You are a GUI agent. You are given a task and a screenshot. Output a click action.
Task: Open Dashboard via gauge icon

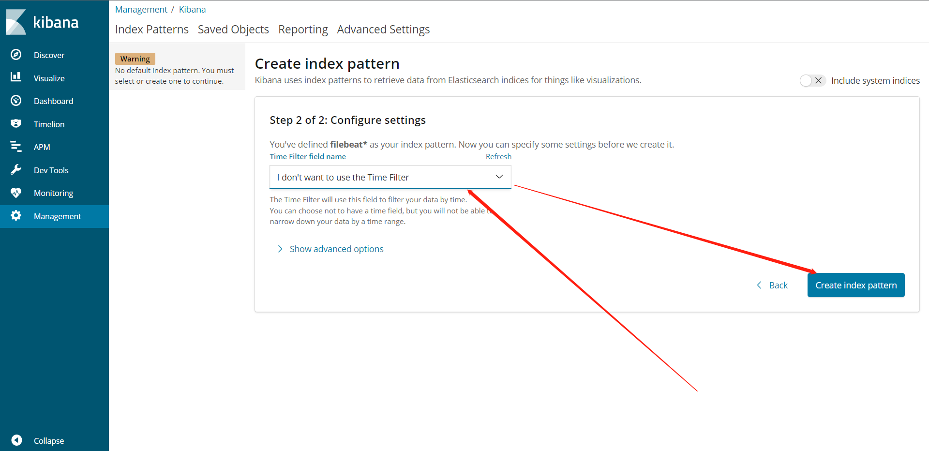pos(16,101)
